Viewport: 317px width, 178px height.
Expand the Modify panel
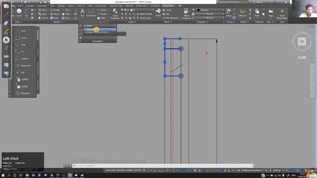point(57,22)
